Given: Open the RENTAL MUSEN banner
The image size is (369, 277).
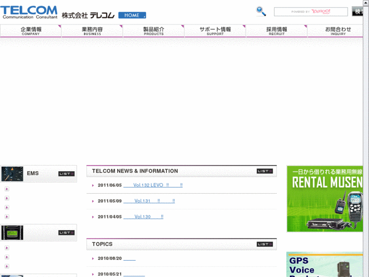Looking at the screenshot, I should click(325, 199).
